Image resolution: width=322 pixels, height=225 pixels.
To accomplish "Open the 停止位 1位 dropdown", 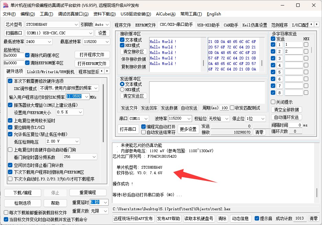I will pos(263,119).
